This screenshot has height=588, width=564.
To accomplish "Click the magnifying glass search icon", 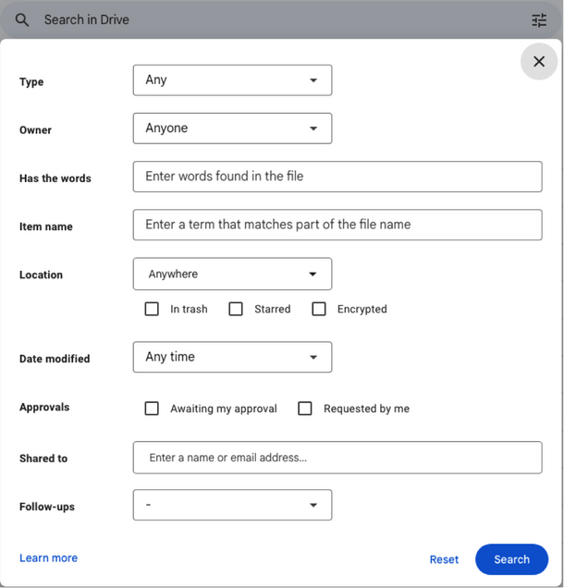I will click(x=22, y=19).
